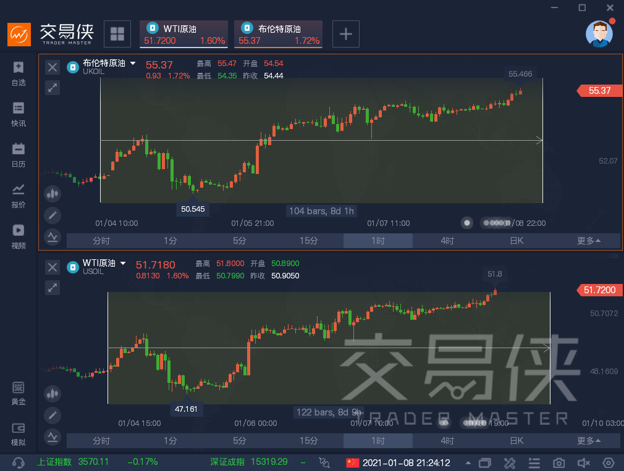Select 4时 timeframe in 布伦特原油 chart
Screen dimensions: 624x471
447,241
